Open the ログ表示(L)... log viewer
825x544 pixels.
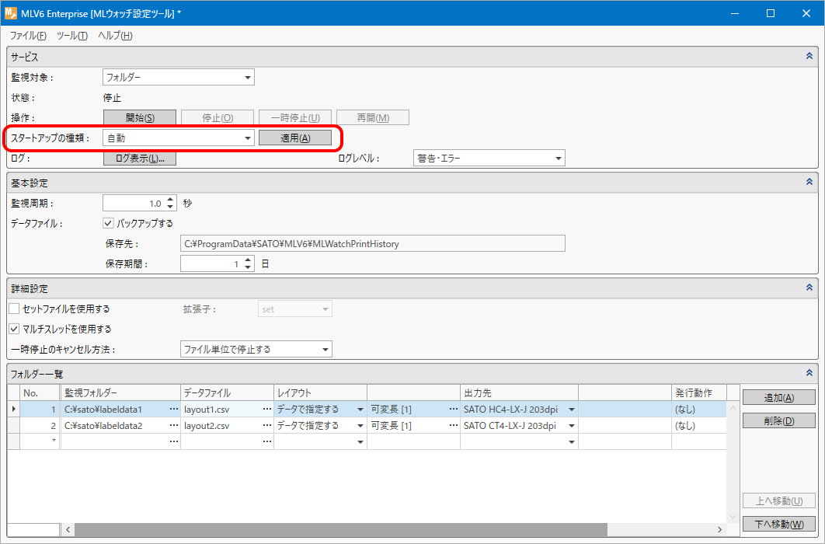coord(140,158)
